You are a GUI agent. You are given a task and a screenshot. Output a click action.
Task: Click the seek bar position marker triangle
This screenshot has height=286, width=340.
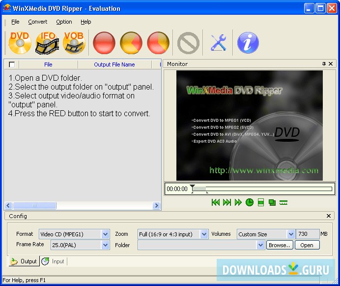tap(192, 187)
